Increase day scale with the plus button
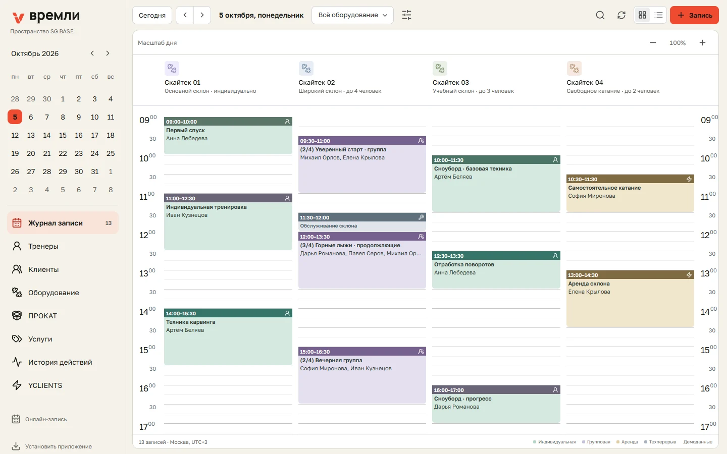 click(x=702, y=43)
